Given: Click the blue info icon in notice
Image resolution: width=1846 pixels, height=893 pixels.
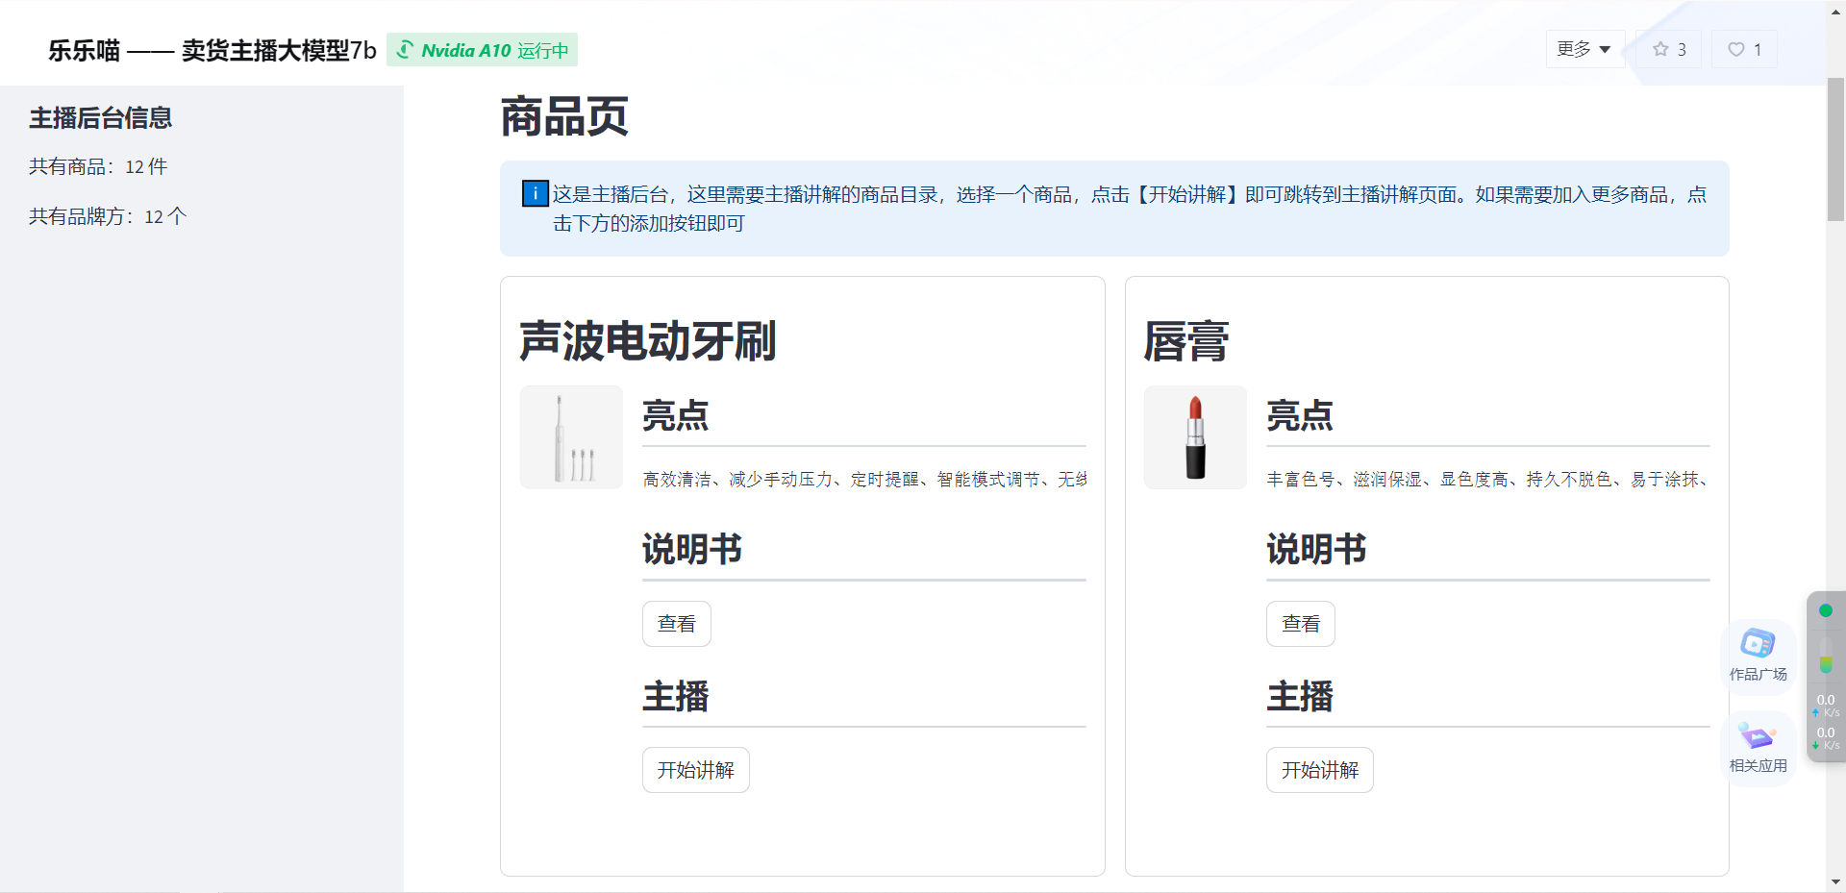Looking at the screenshot, I should pyautogui.click(x=535, y=194).
